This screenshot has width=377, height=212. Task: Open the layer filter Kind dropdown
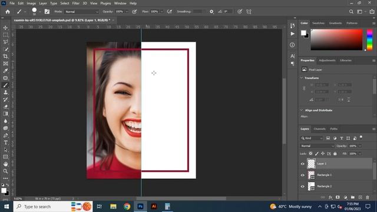point(312,138)
